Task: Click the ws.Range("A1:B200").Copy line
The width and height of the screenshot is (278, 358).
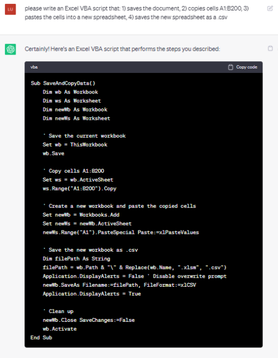Action: point(80,189)
